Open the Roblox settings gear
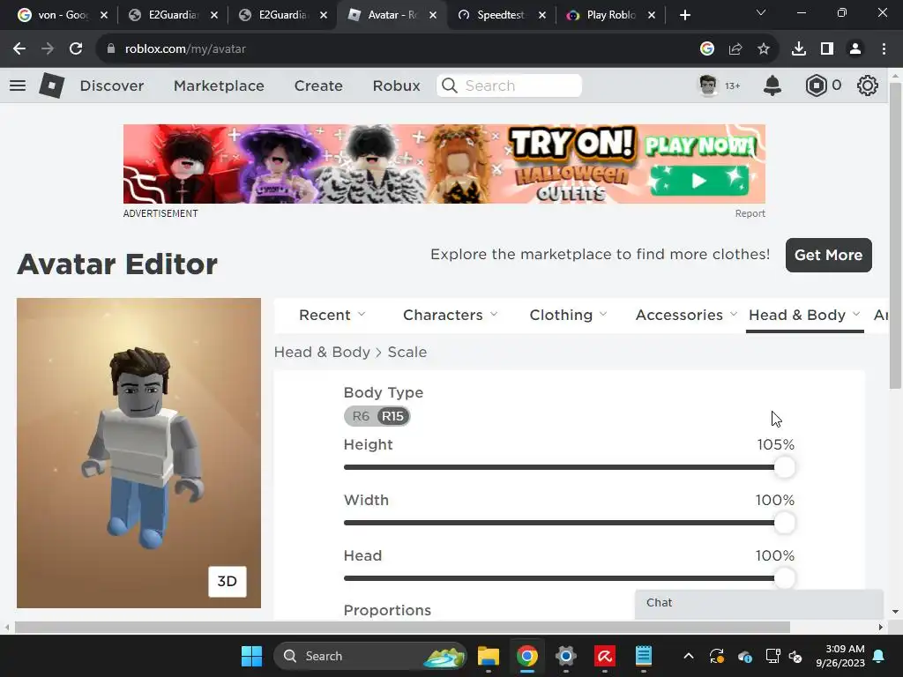Viewport: 903px width, 677px height. 868,86
